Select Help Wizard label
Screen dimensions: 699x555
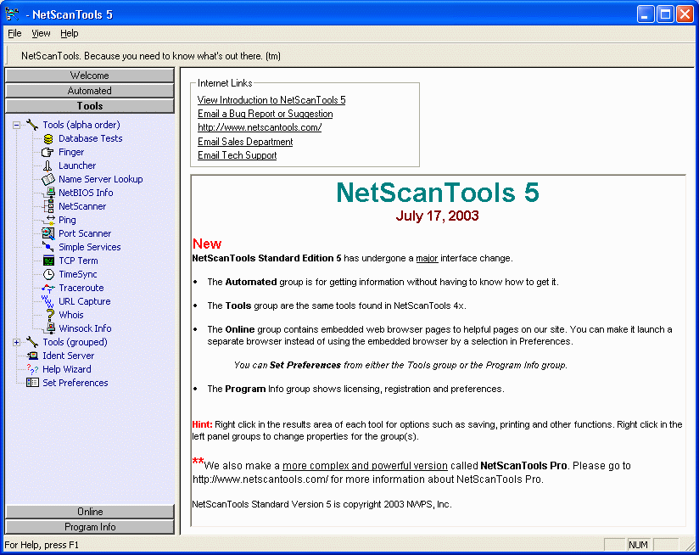pos(67,369)
